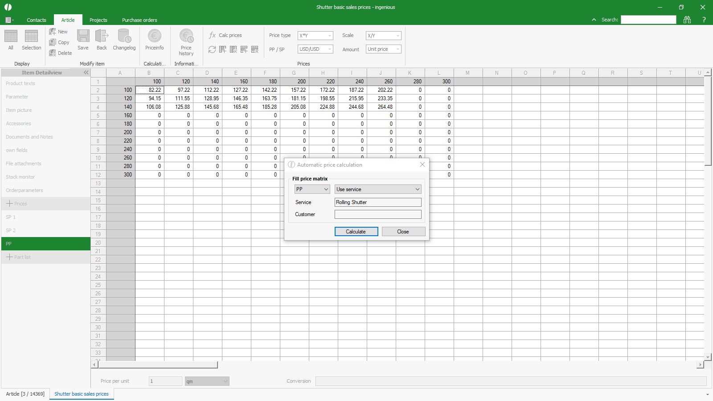Click the add row icon
The height and width of the screenshot is (401, 713).
pyautogui.click(x=244, y=49)
